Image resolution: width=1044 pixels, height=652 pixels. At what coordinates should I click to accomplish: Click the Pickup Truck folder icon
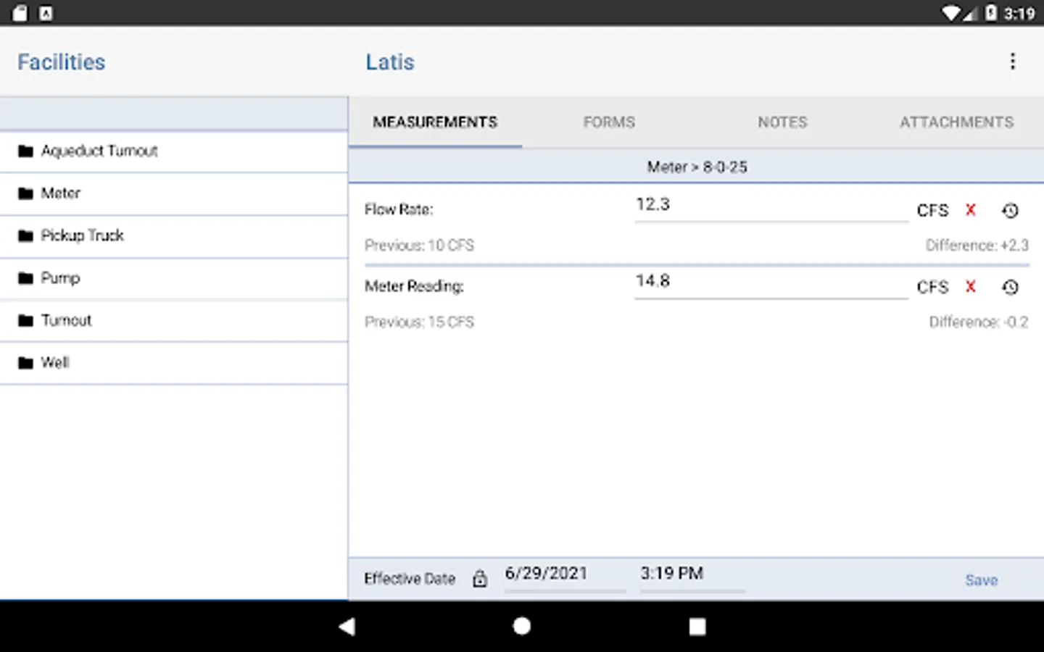[26, 236]
